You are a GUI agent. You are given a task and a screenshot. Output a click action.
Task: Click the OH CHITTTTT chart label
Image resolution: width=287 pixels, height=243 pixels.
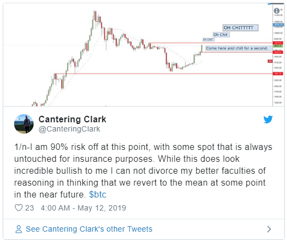point(240,28)
